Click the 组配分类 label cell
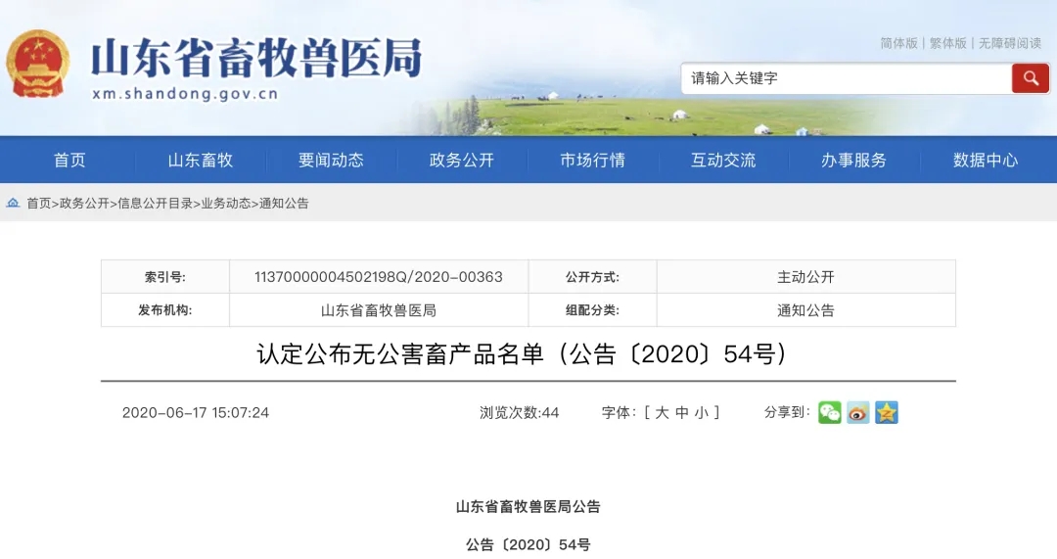This screenshot has width=1057, height=559. (x=592, y=310)
